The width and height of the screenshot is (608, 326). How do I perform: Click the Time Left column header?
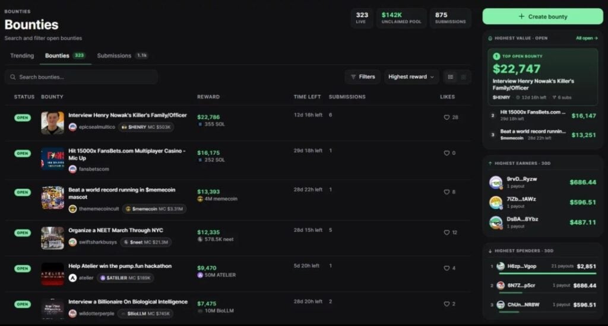coord(307,97)
